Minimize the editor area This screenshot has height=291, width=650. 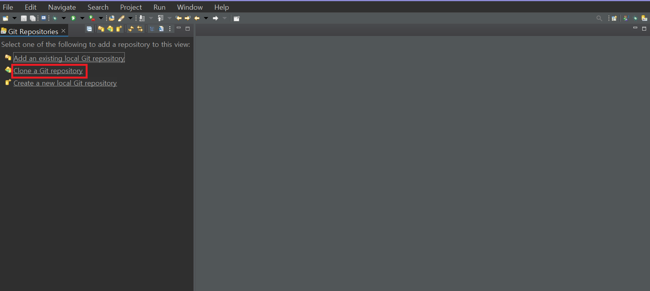(x=635, y=28)
